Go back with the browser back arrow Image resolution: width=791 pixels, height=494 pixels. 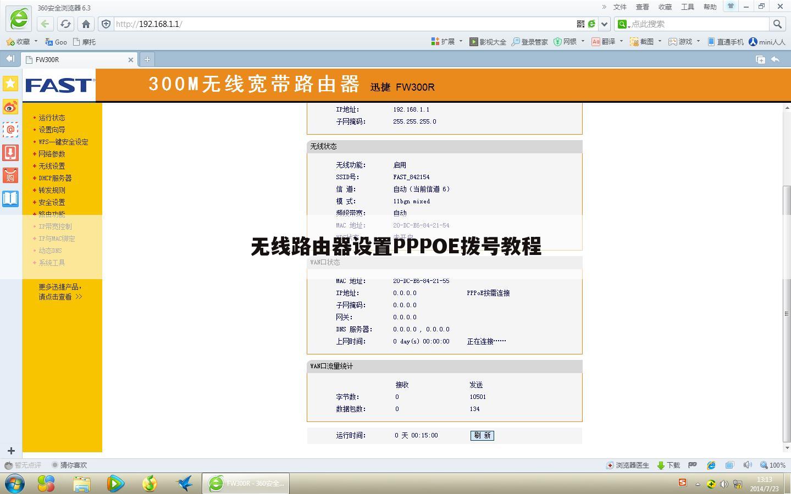pos(45,24)
